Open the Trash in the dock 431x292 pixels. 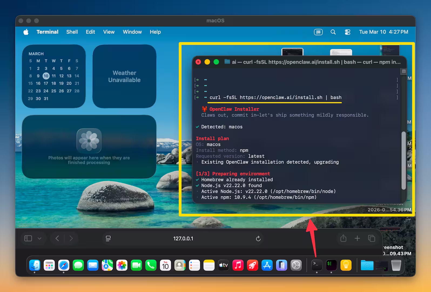[x=396, y=265]
